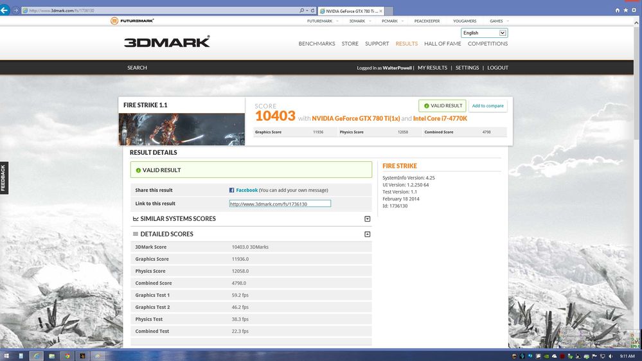Open the browser Home icon
Viewport: 642px width, 361px height.
pos(618,10)
